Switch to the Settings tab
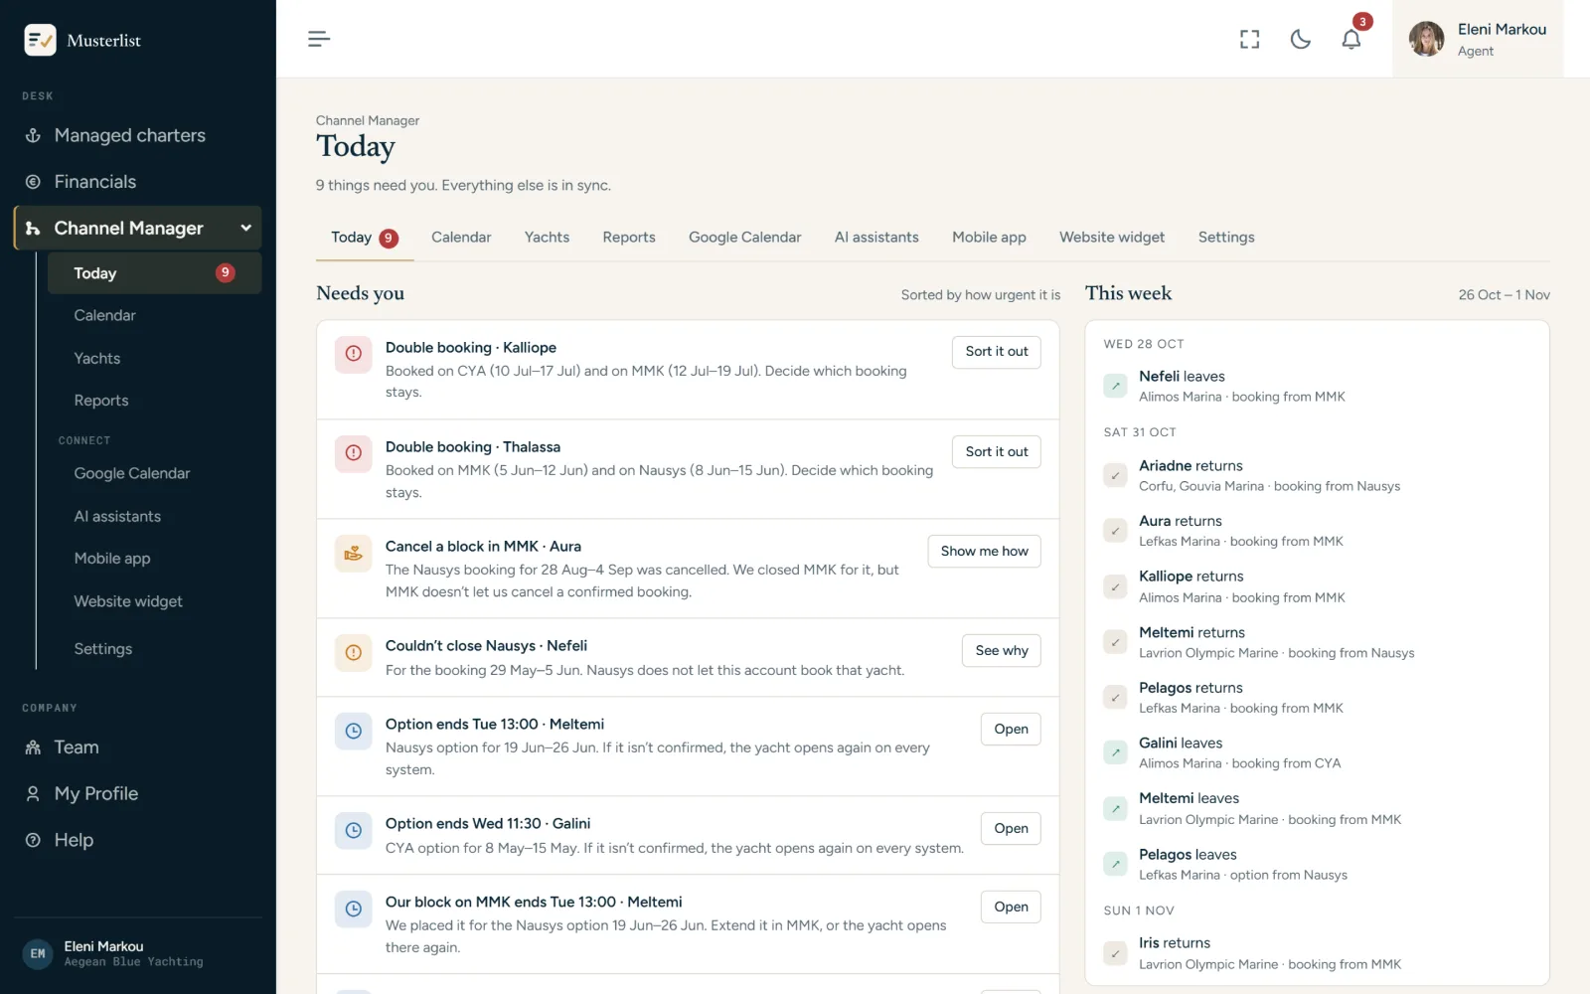Screen dimensions: 1590x994 pyautogui.click(x=1226, y=238)
